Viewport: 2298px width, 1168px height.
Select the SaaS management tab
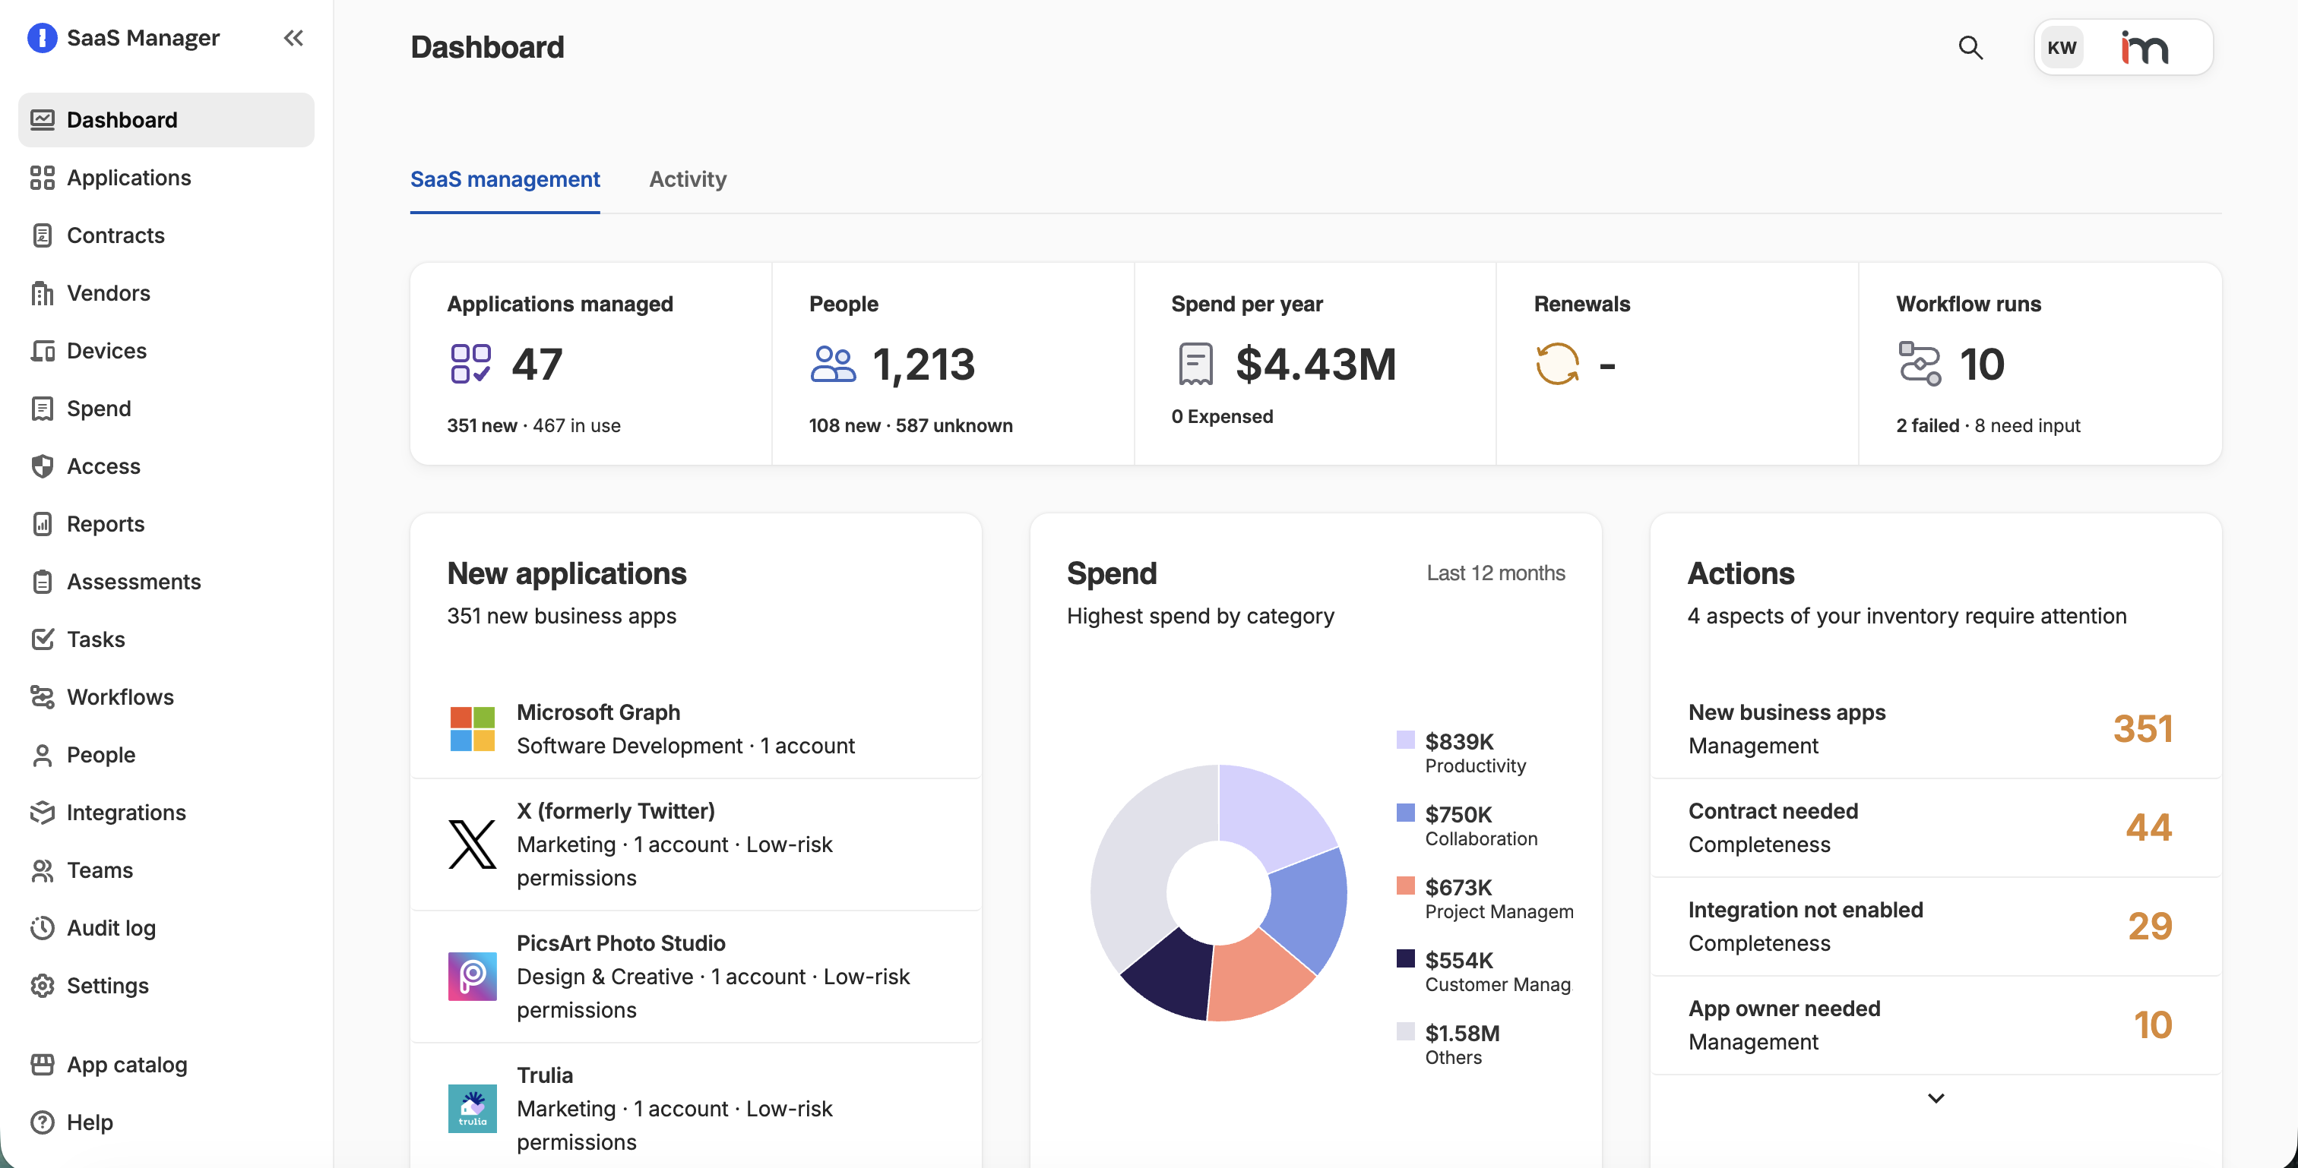coord(505,179)
